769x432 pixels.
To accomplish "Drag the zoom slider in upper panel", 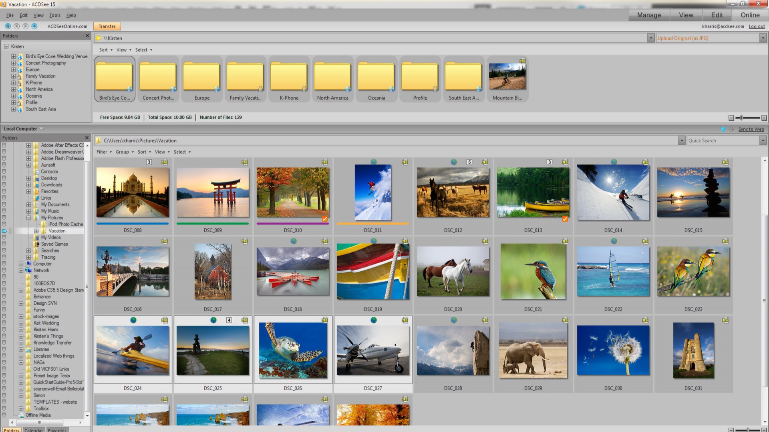I will click(741, 118).
